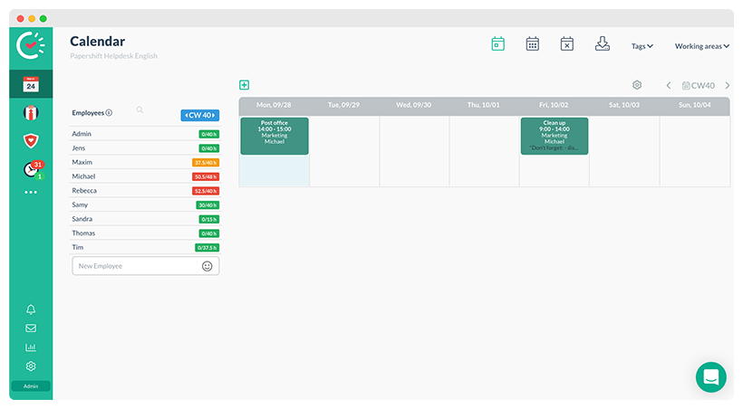
Task: Open time tracking clock icon with badge
Action: click(33, 169)
